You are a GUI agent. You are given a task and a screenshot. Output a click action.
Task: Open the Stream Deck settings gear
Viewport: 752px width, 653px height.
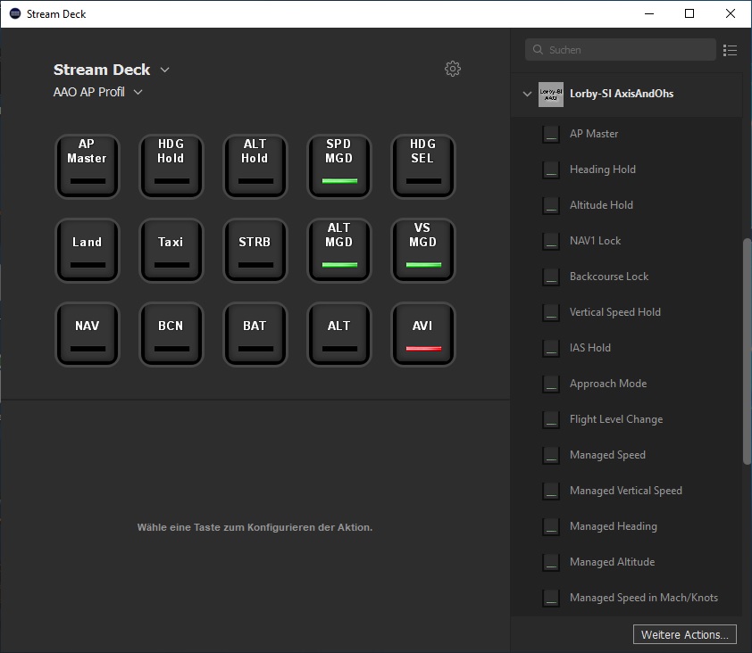coord(453,69)
